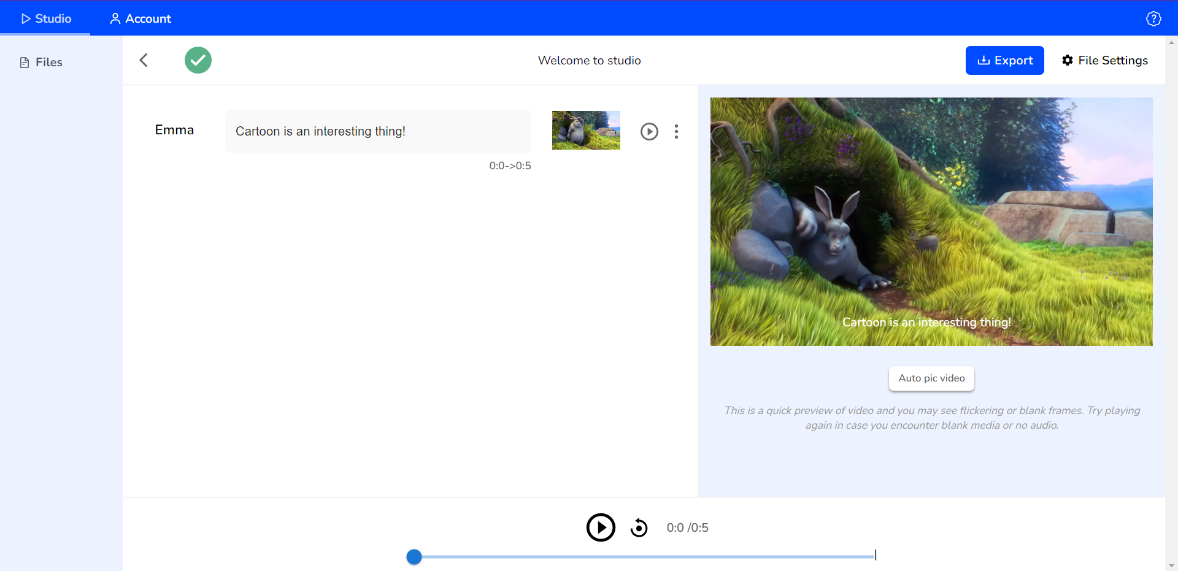Click the 0:0 /0:5 playback time display

(x=687, y=527)
